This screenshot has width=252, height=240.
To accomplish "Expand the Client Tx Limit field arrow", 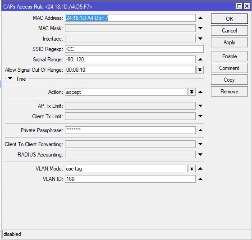I will click(200, 116).
